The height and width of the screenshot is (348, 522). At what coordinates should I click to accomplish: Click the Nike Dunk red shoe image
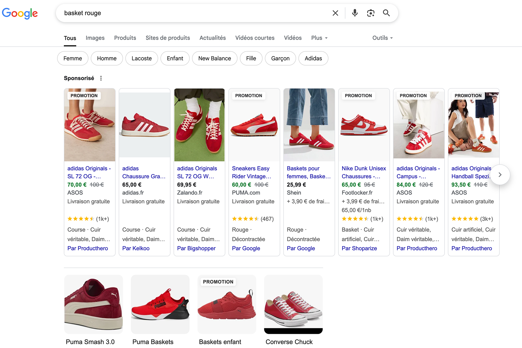pos(364,125)
